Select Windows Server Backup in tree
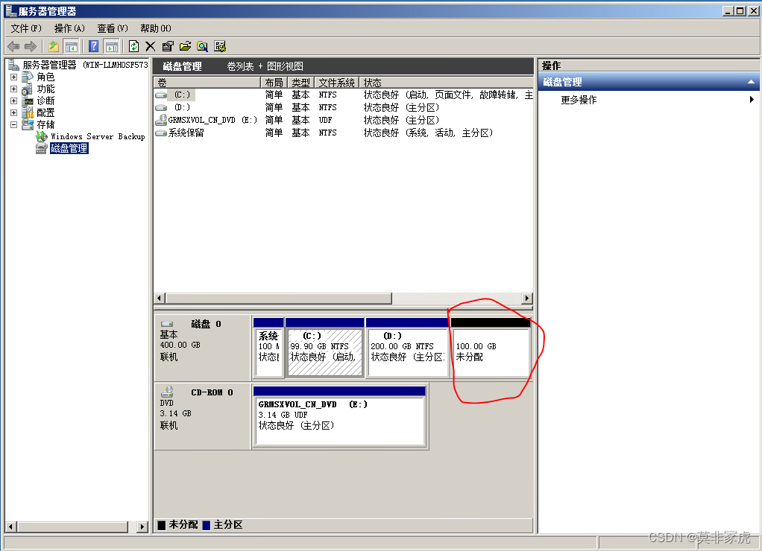The image size is (762, 551). pyautogui.click(x=97, y=137)
